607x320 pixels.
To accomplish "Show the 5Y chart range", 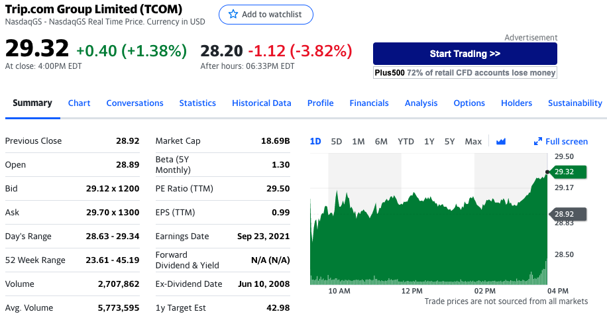I will (450, 141).
